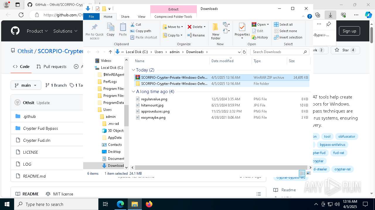Click the Paste ribbon icon
Screen dimensions: 375x210
coord(123,29)
